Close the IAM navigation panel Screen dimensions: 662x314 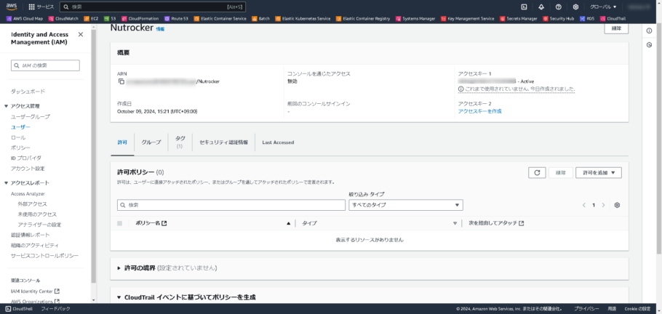click(81, 34)
